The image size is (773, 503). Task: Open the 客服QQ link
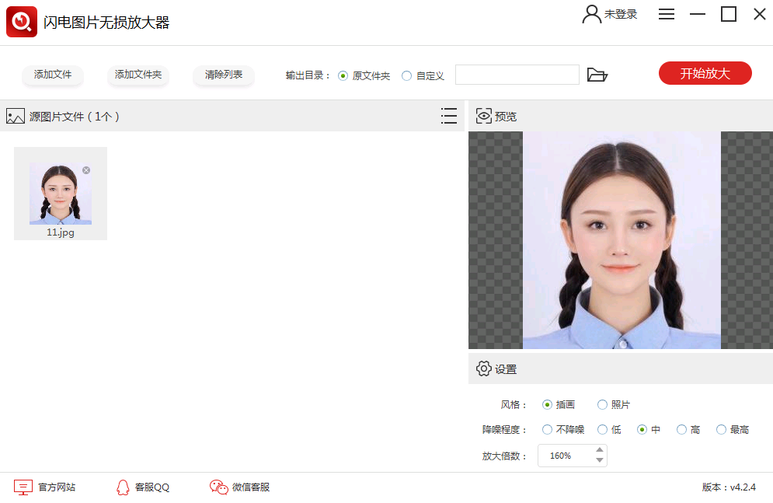pyautogui.click(x=152, y=487)
